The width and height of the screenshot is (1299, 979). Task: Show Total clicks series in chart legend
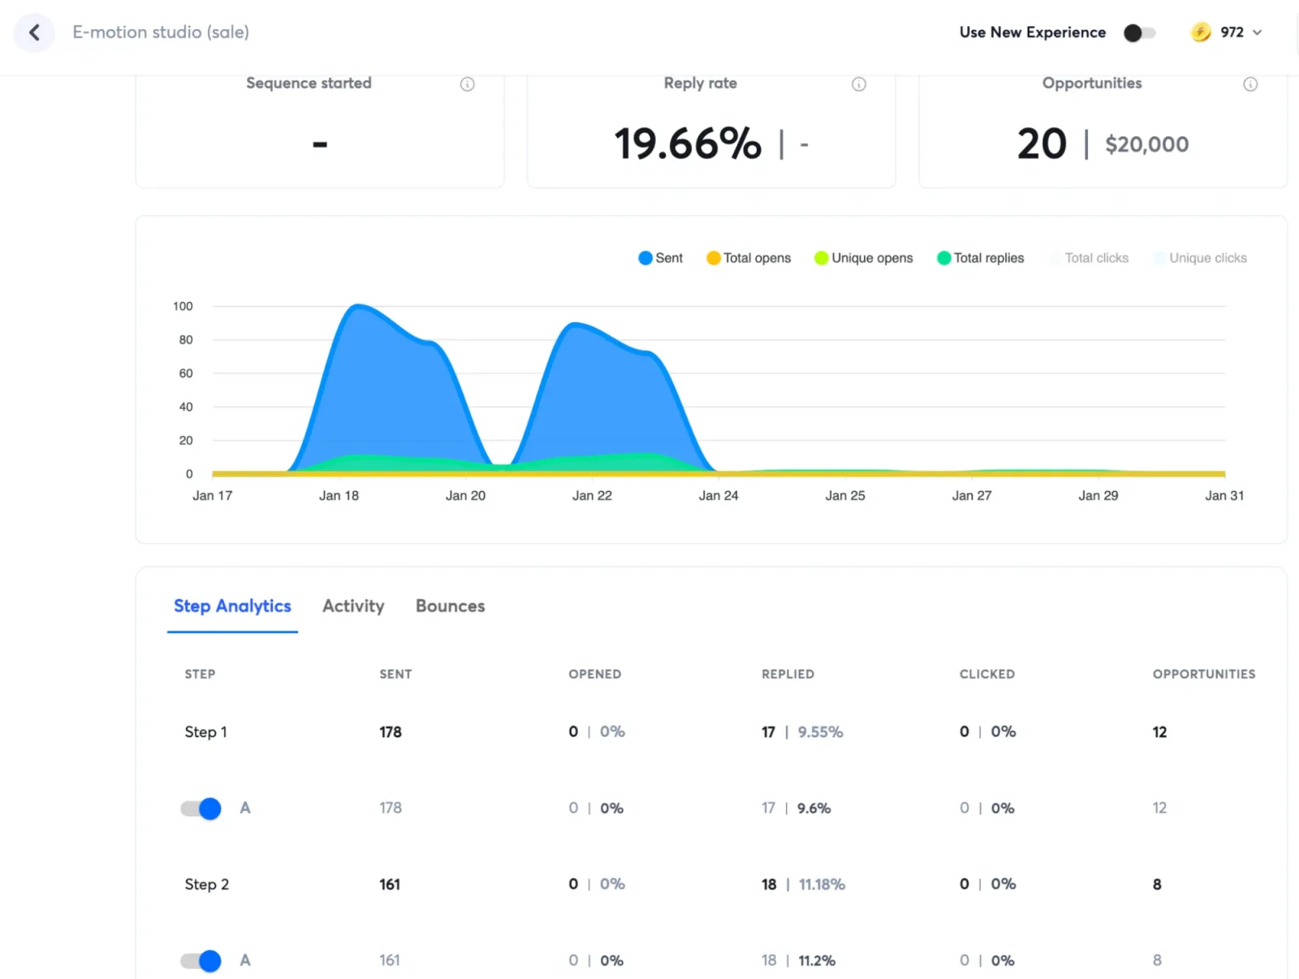pyautogui.click(x=1089, y=258)
